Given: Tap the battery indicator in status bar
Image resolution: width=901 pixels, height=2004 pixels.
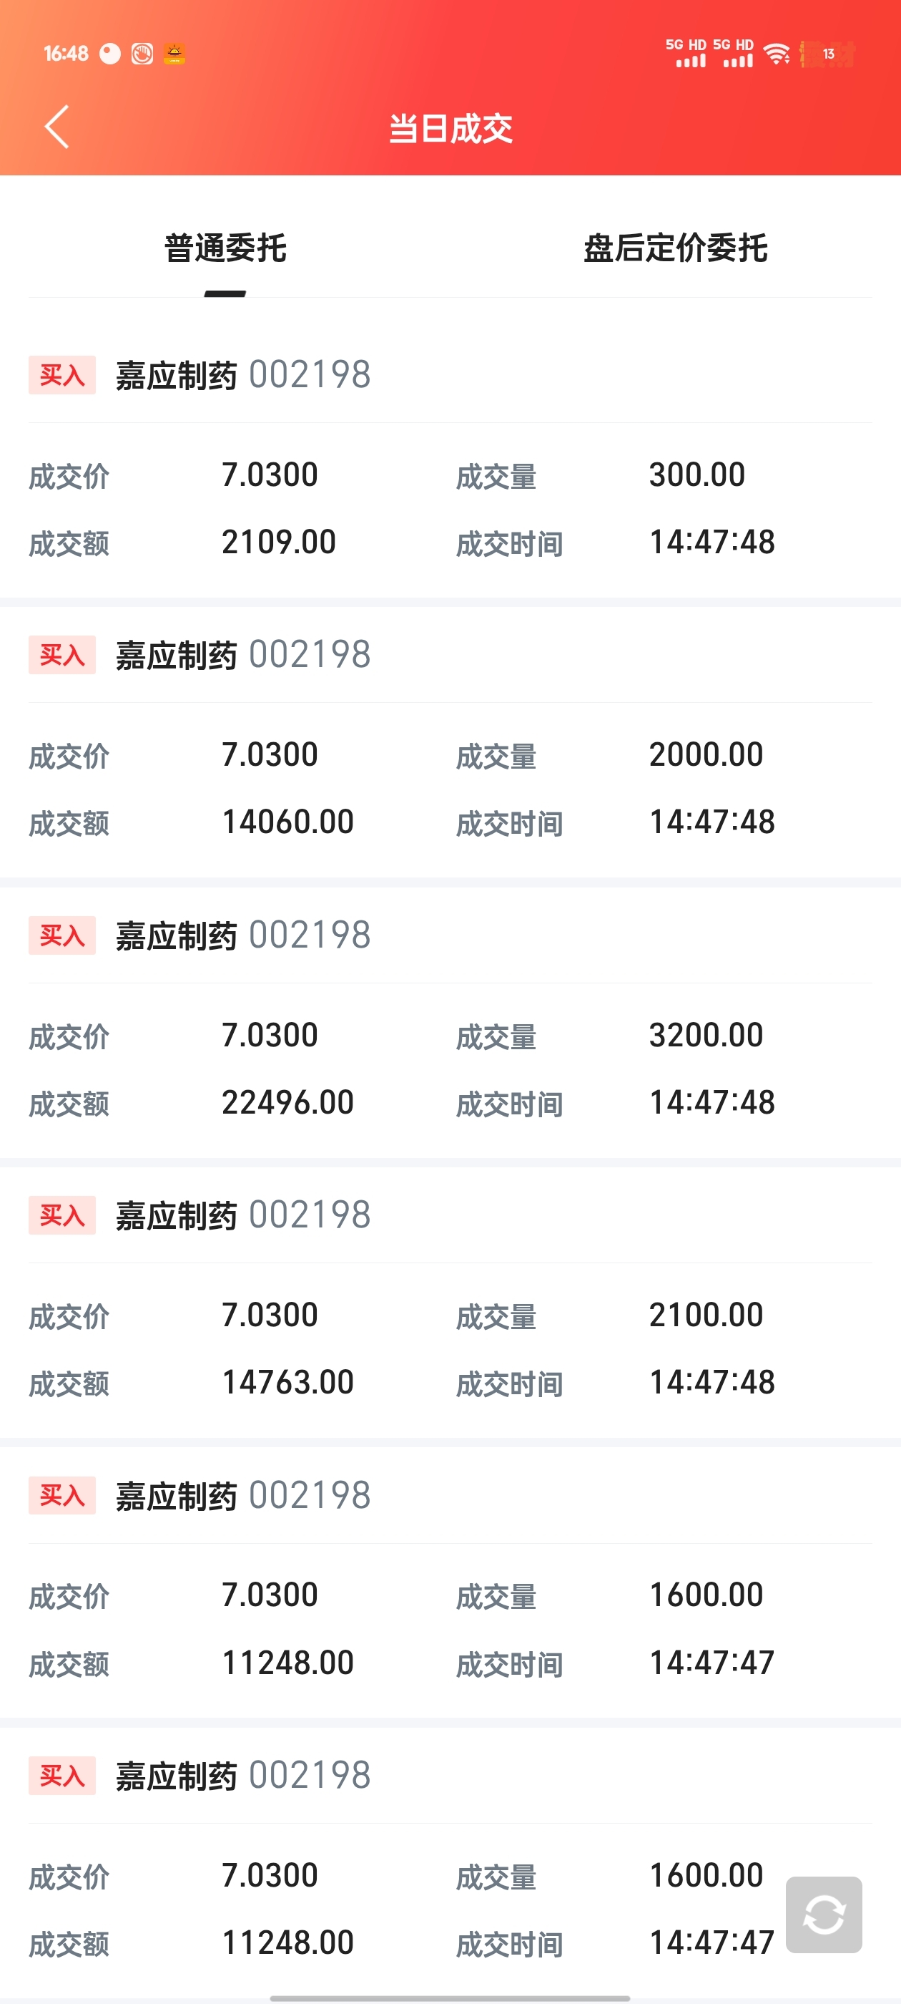Looking at the screenshot, I should click(x=827, y=54).
